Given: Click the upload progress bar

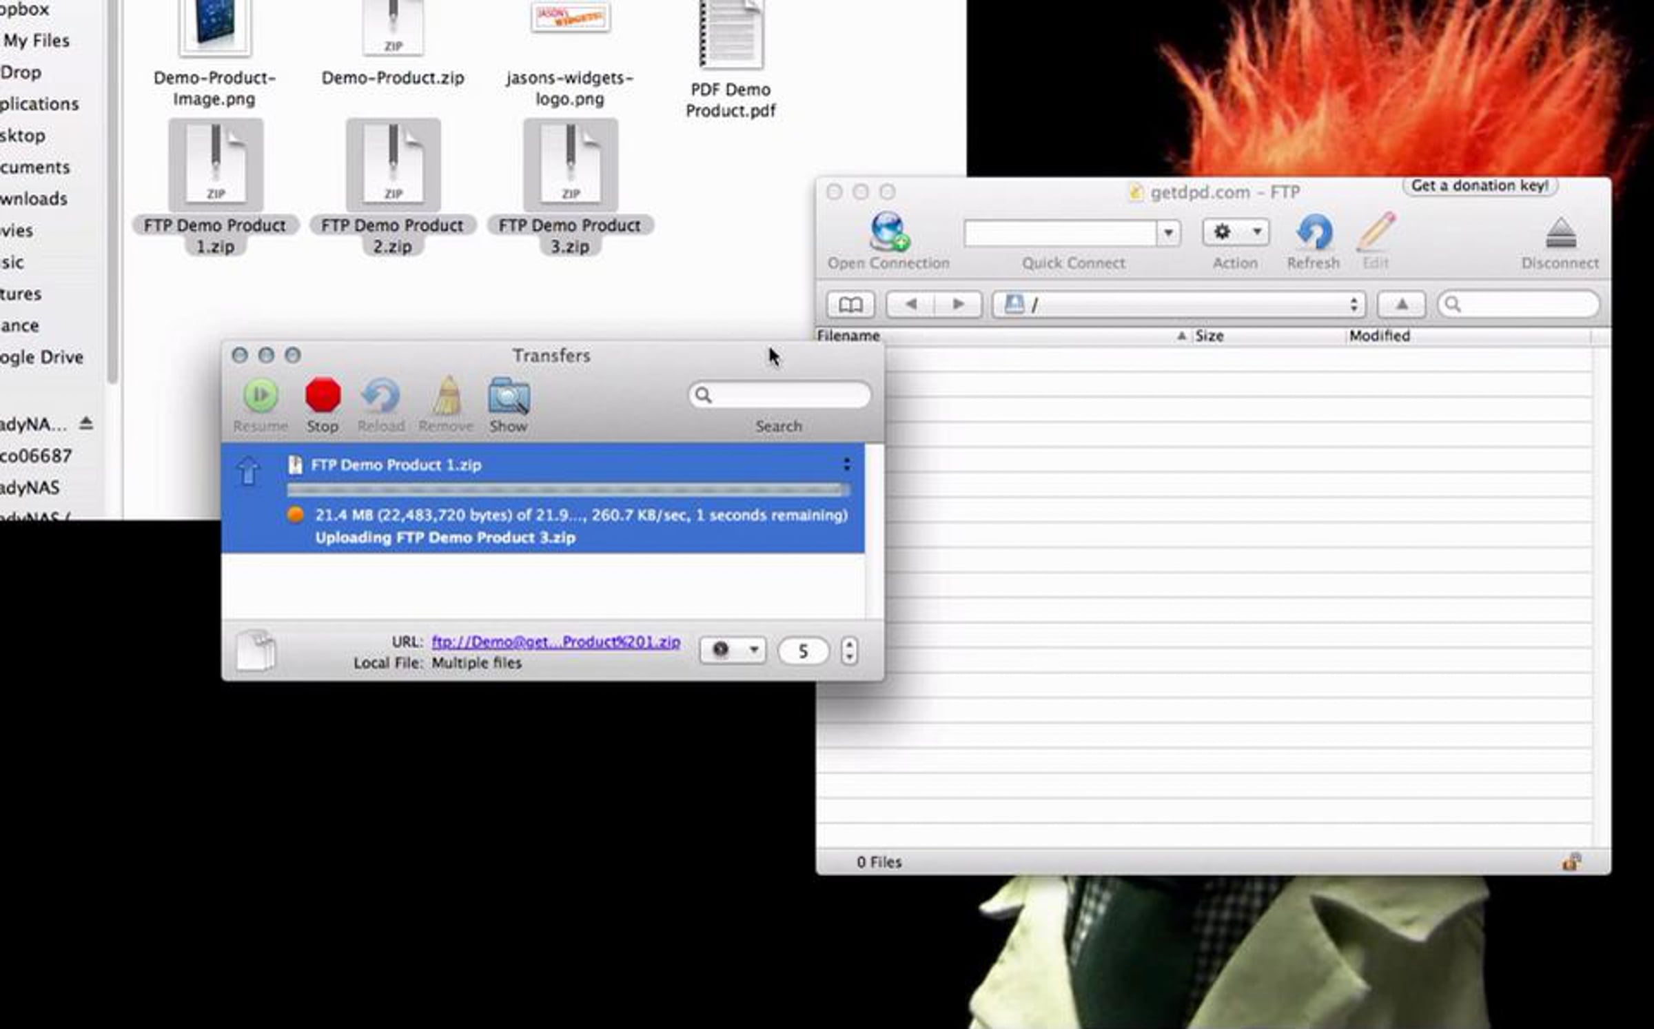Looking at the screenshot, I should click(x=568, y=490).
